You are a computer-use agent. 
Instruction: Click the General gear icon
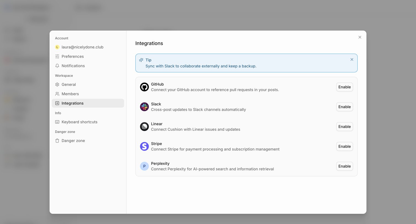click(x=57, y=84)
